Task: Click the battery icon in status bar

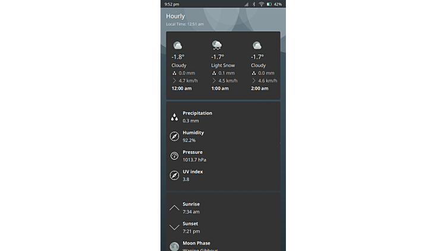Action: tap(269, 4)
